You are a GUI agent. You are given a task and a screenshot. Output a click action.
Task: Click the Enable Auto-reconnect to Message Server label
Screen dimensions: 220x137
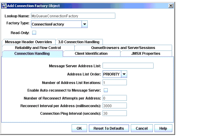tap(64, 90)
